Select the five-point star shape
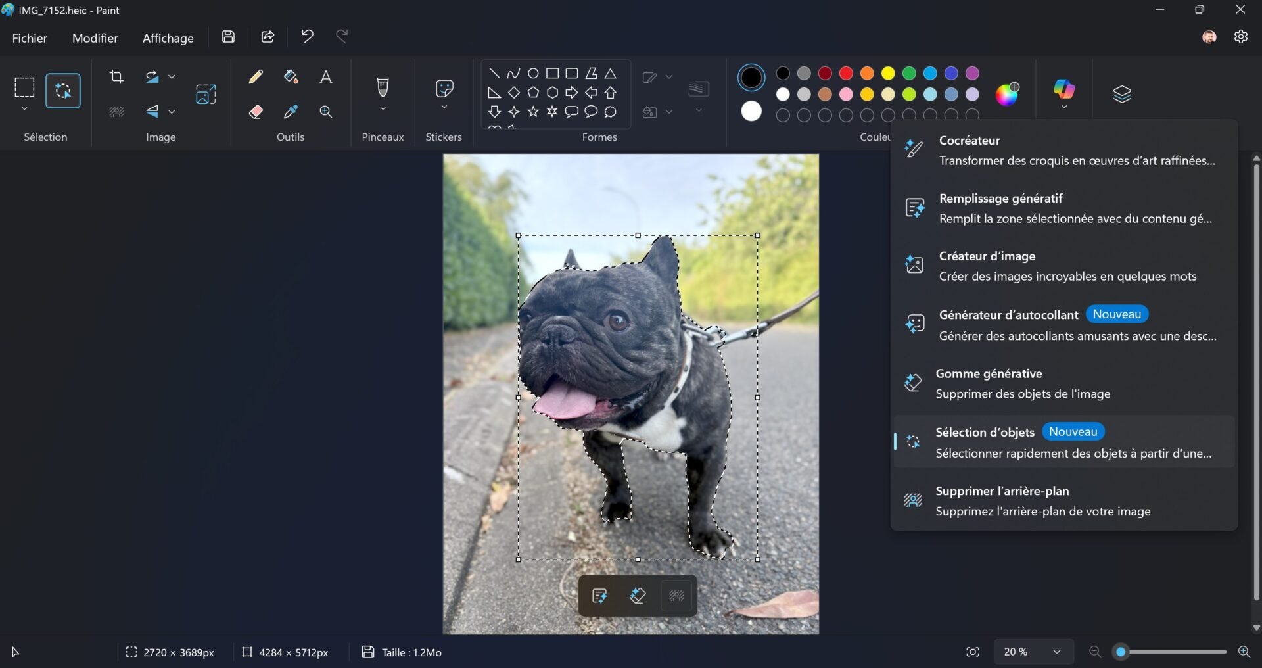This screenshot has width=1262, height=668. (x=533, y=112)
